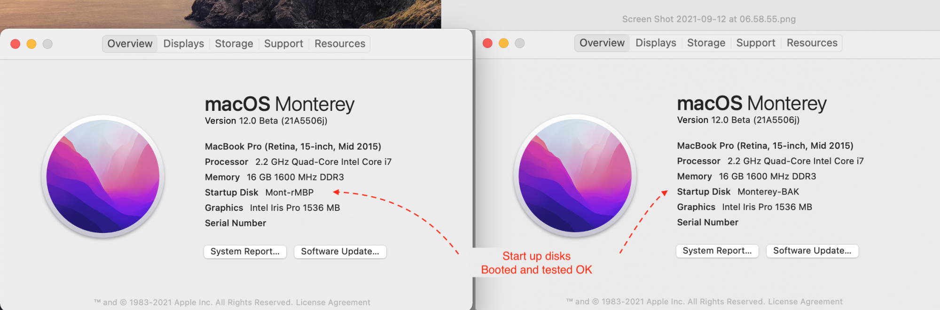The height and width of the screenshot is (310, 940).
Task: Select Overview tab in right window
Action: pos(602,43)
